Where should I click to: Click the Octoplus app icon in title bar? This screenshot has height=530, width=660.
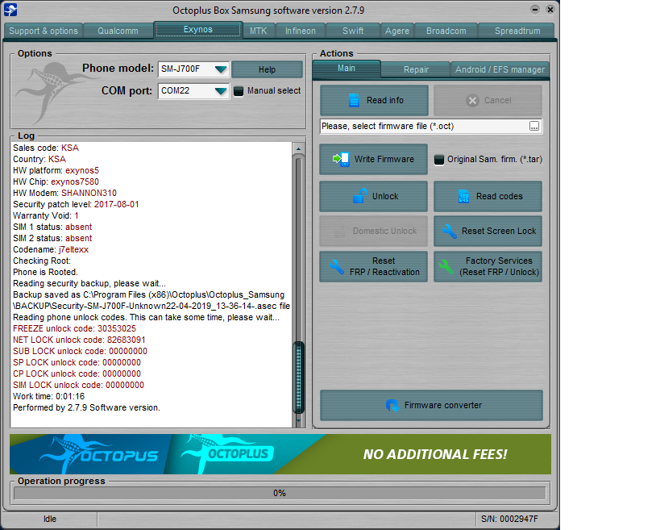[x=10, y=9]
